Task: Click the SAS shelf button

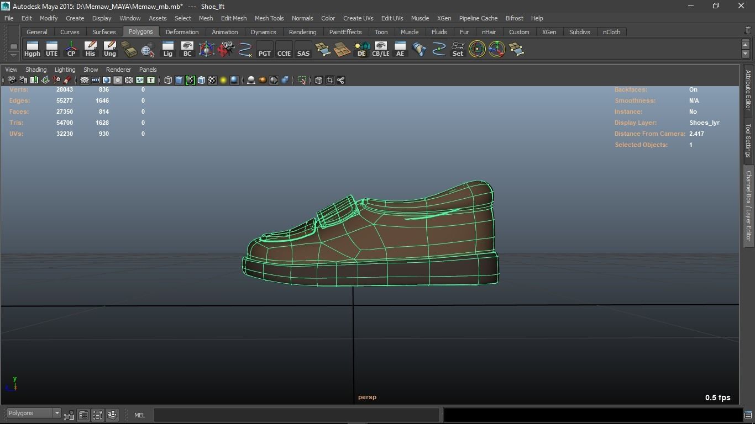Action: [303, 50]
